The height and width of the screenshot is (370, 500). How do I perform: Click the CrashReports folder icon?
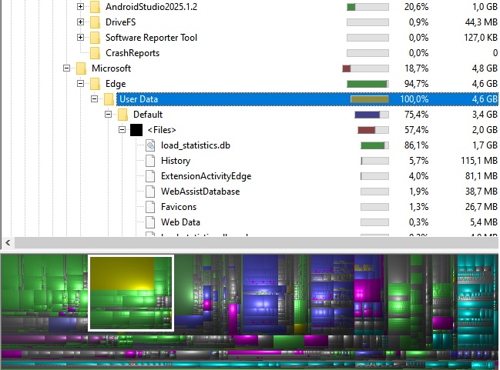pos(95,53)
